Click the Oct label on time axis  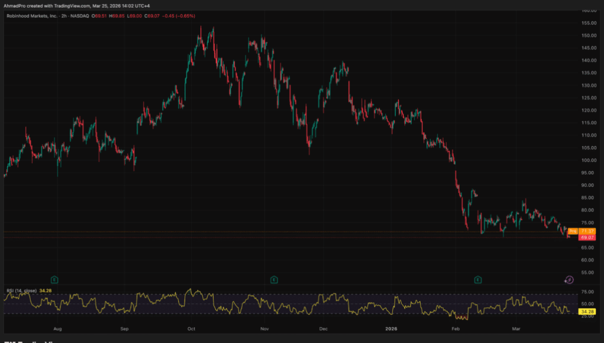tap(191, 328)
